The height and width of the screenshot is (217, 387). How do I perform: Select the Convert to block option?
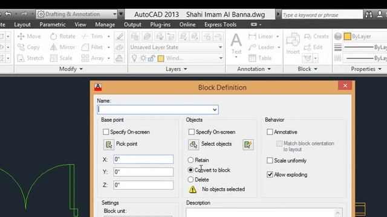(x=190, y=170)
